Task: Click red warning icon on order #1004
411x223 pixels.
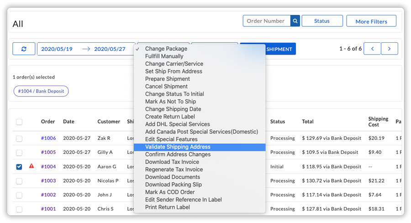Action: pos(32,166)
